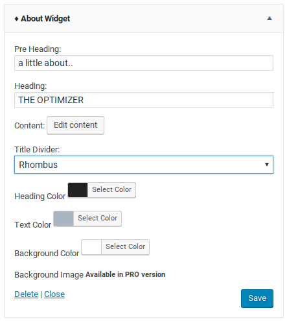This screenshot has height=321, width=287.
Task: Click the Content label
Action: point(30,126)
